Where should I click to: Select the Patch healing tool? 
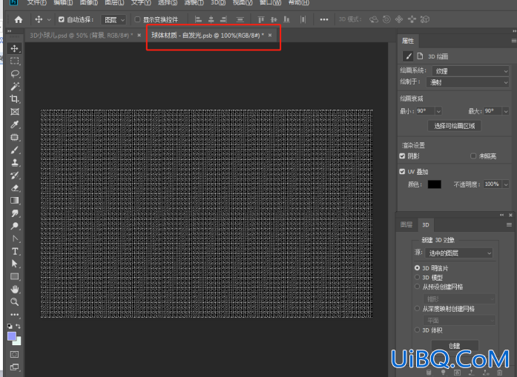15,137
